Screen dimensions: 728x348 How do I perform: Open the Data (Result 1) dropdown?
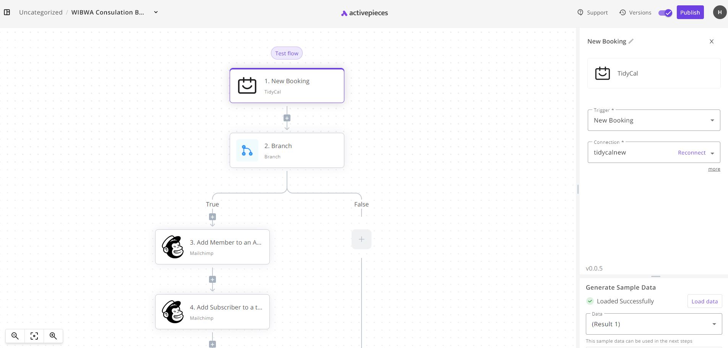(654, 324)
